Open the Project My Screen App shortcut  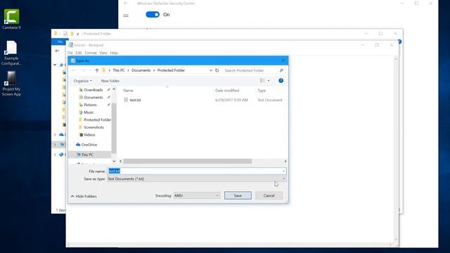click(x=11, y=84)
